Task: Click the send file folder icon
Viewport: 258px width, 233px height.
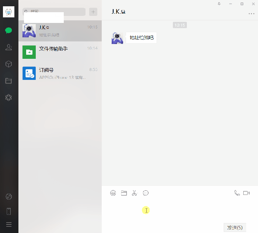Action: point(124,193)
